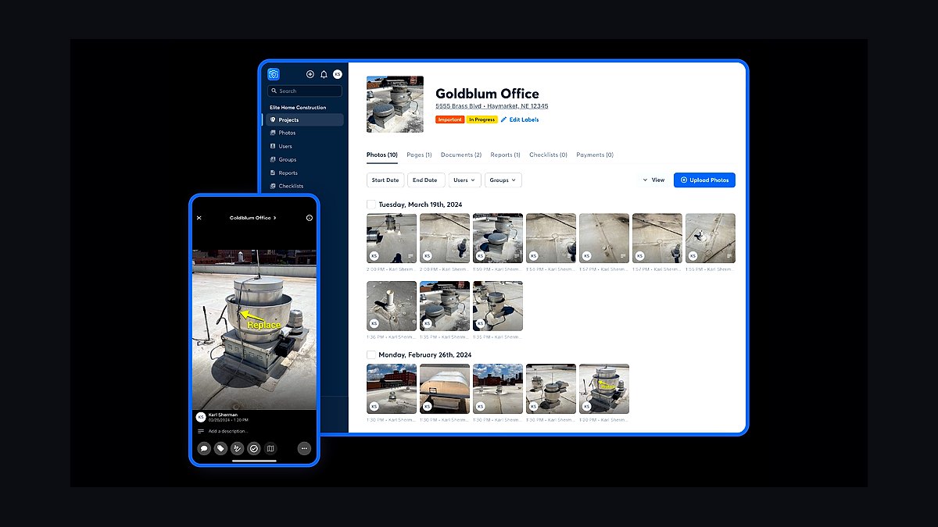Select all photos from Tuesday, March 19th
The height and width of the screenshot is (527, 938).
click(x=371, y=205)
